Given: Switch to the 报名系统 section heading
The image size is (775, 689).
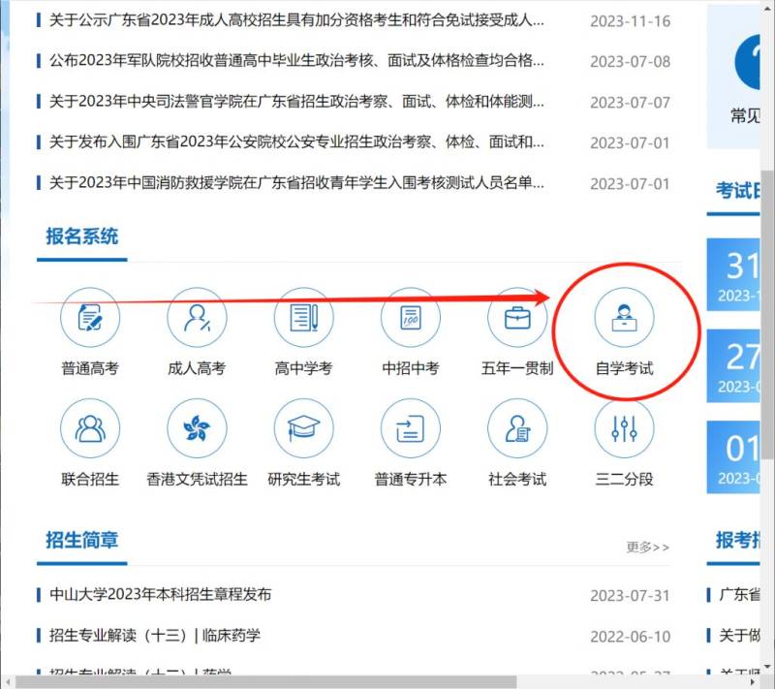Looking at the screenshot, I should click(82, 235).
